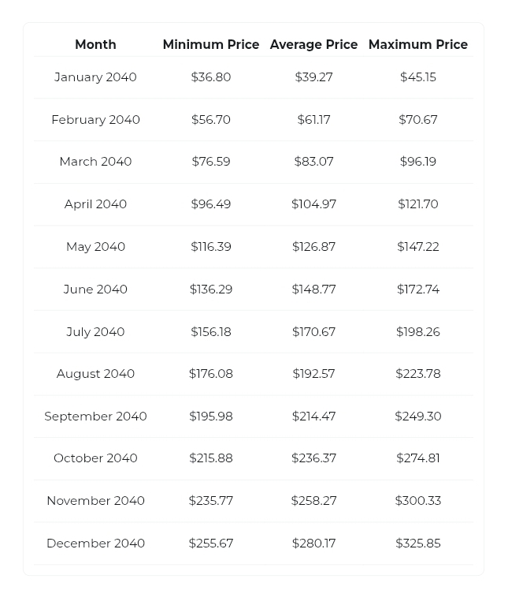Select the February 2040 month cell
The width and height of the screenshot is (508, 594).
(x=95, y=119)
